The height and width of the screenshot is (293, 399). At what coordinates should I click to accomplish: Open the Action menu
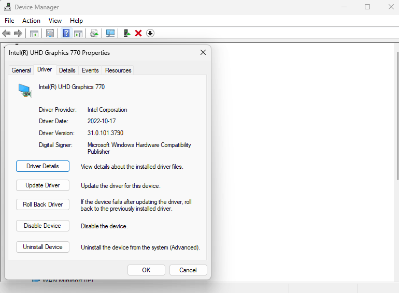coord(31,21)
